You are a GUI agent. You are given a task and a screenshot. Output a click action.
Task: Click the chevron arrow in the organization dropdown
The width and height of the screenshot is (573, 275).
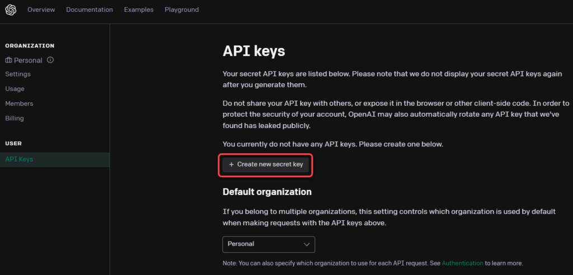tap(307, 244)
